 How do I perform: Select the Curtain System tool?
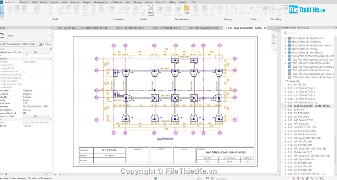point(85,11)
